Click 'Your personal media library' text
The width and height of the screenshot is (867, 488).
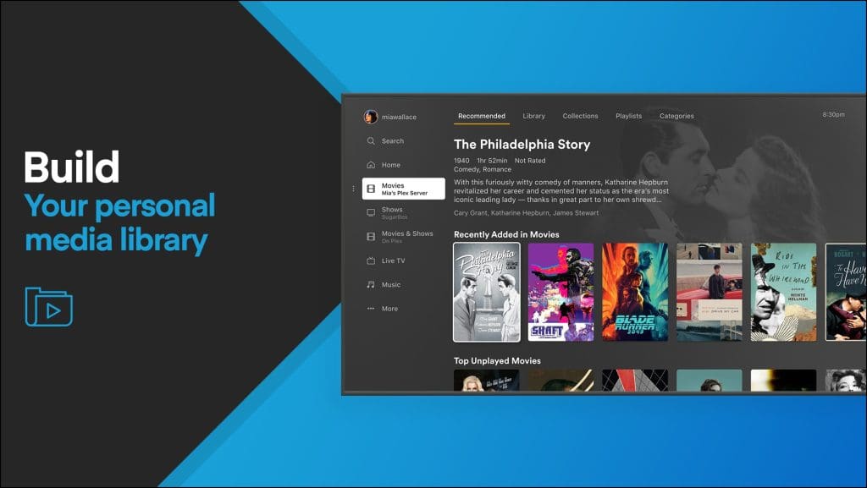pos(119,223)
